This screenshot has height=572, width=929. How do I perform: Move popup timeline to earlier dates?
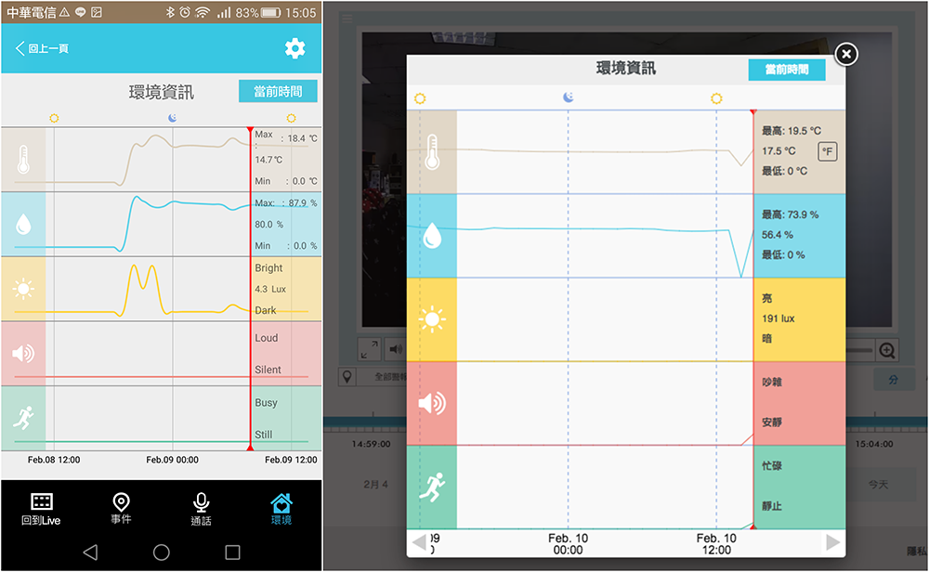click(419, 542)
